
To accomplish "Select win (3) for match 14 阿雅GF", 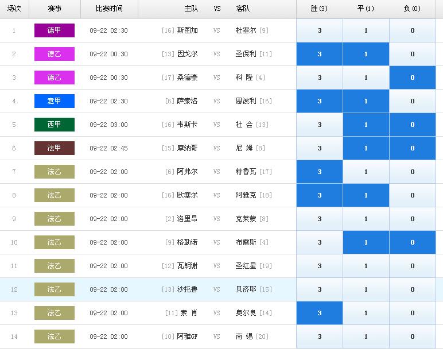I will click(320, 336).
